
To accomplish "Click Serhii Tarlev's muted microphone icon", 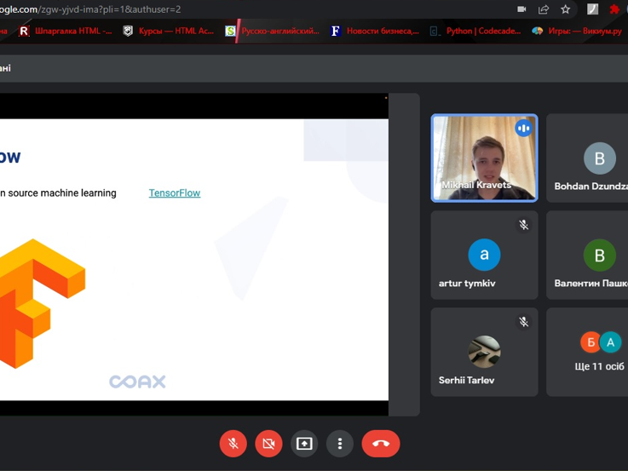I will point(523,322).
